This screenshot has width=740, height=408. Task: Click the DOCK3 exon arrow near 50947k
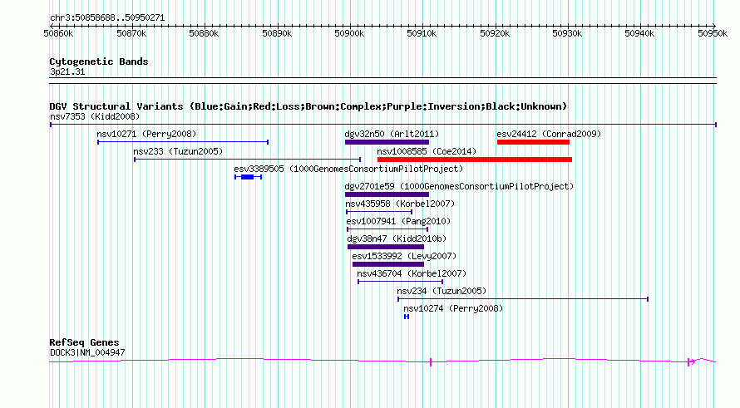pyautogui.click(x=691, y=361)
